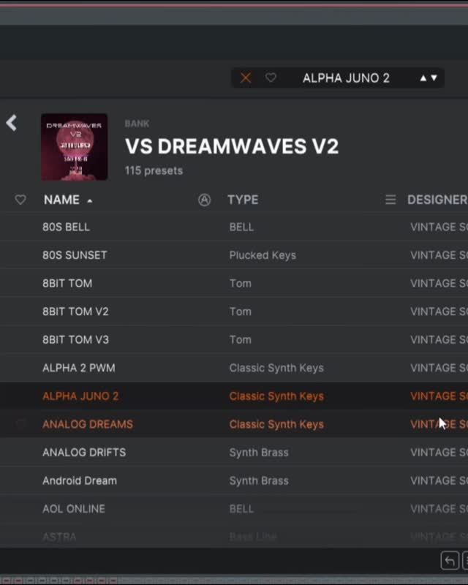The height and width of the screenshot is (585, 468).
Task: Sort presets by the TYPE column
Action: (x=242, y=200)
